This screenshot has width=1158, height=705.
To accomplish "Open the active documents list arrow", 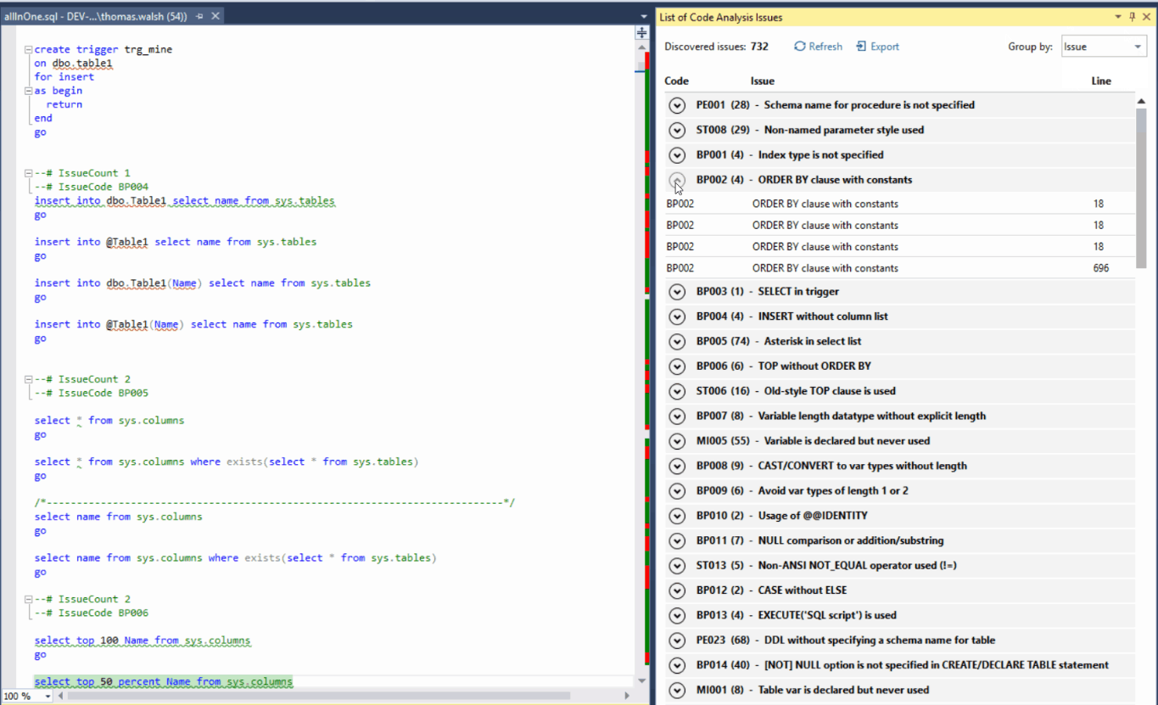I will [644, 17].
